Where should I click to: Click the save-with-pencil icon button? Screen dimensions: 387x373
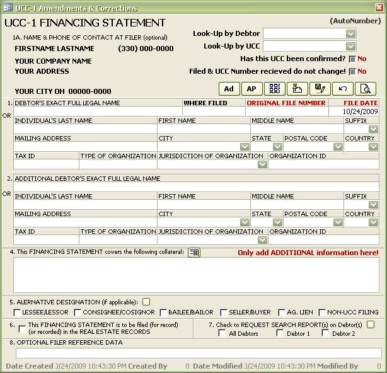(320, 89)
